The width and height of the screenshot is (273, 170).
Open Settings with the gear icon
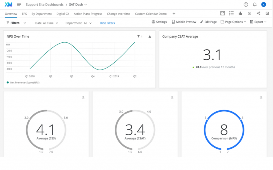point(153,22)
